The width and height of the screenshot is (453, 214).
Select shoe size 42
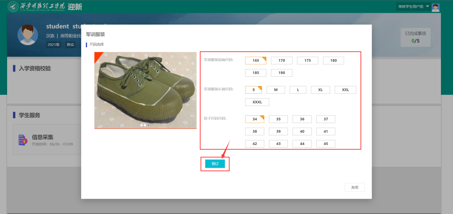click(x=255, y=144)
